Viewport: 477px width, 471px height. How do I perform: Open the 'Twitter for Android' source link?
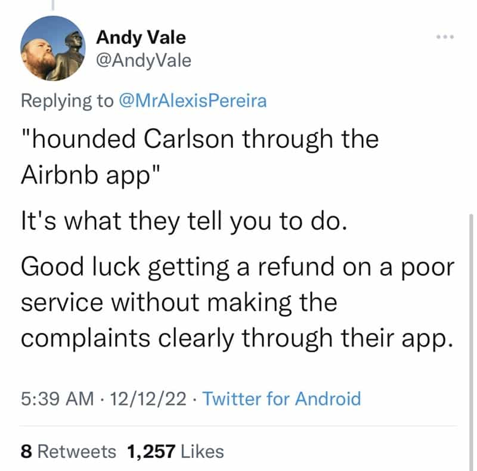pos(281,398)
